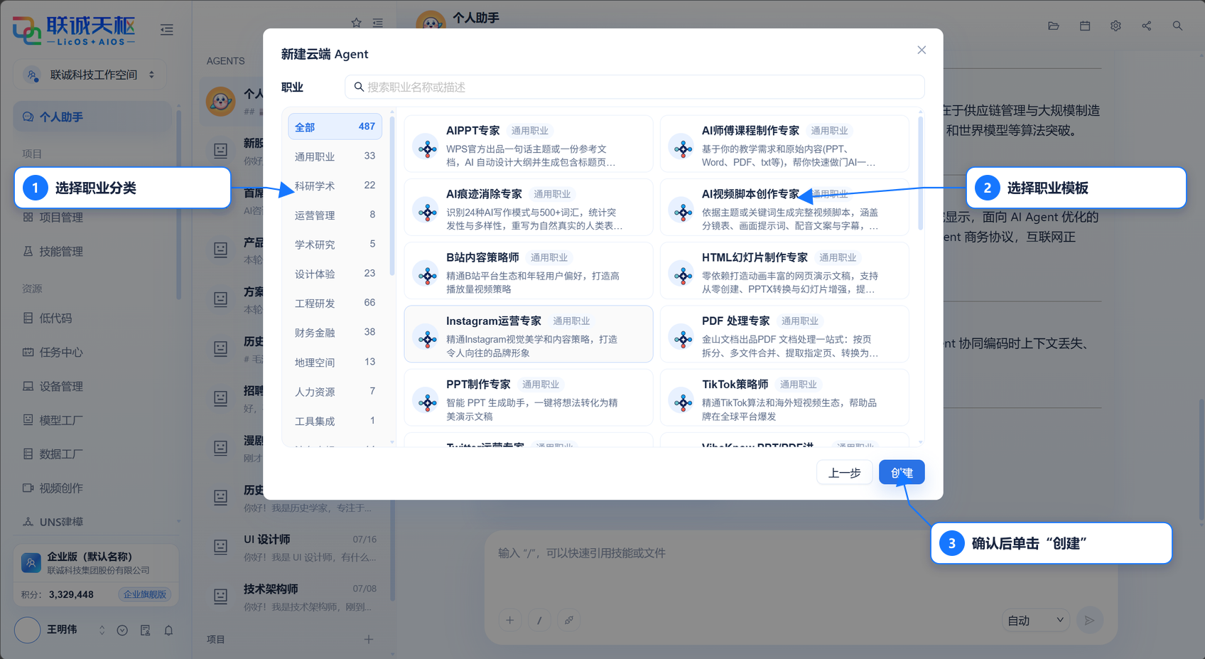Choose the TikTok策略师 template card
1205x659 pixels.
(784, 397)
